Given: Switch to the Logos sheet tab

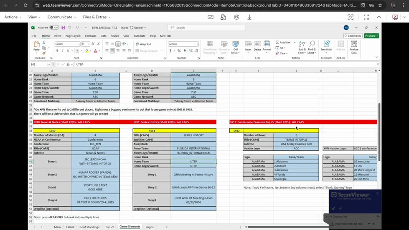Looking at the screenshot, I should click(150, 227).
